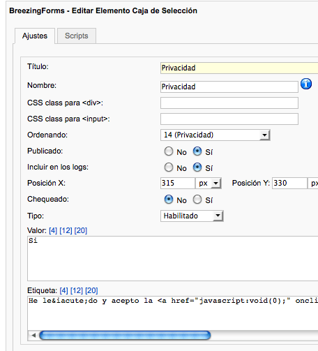
Task: Choose No for Chequeado
Action: click(169, 200)
